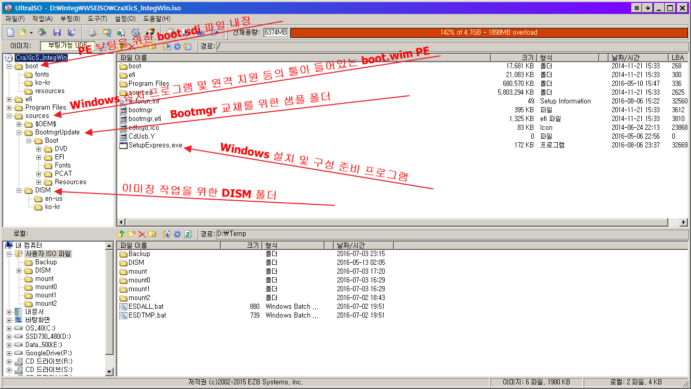Click the Add files icon in image toolbar
The height and width of the screenshot is (389, 691).
click(x=167, y=47)
